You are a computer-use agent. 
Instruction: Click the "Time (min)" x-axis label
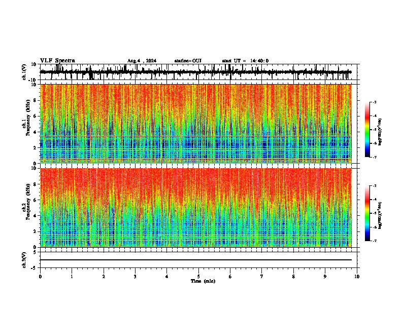pyautogui.click(x=203, y=281)
